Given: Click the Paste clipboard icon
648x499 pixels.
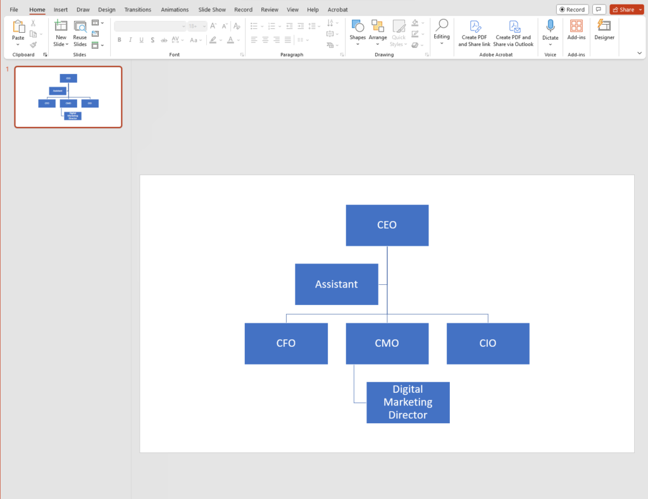Looking at the screenshot, I should coord(18,27).
